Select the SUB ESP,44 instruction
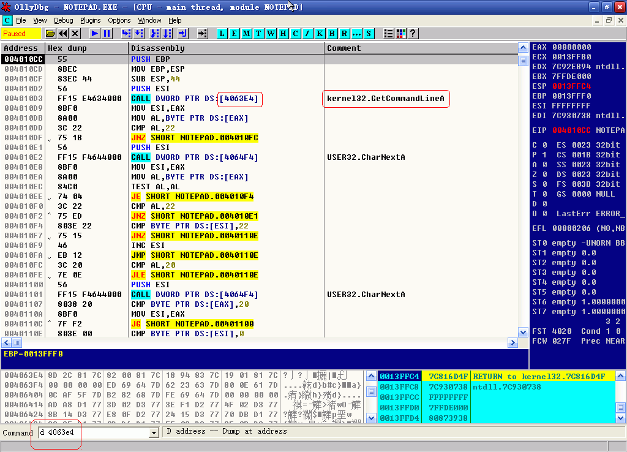The image size is (627, 452). [x=156, y=79]
